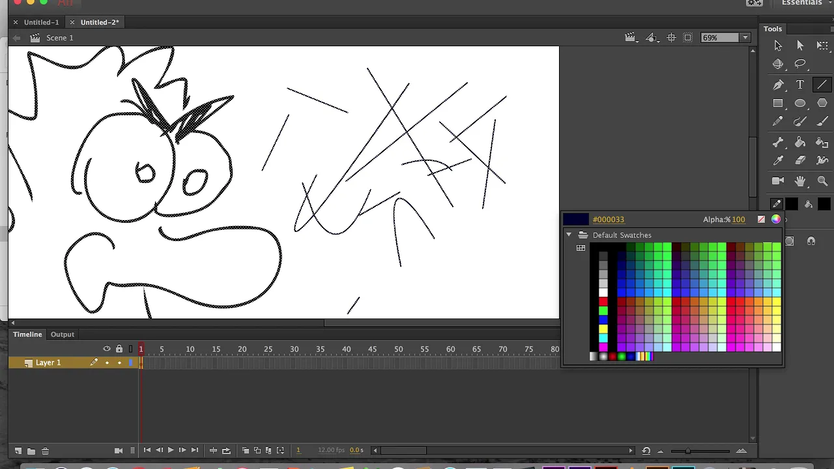Switch to the Untitled-2* document tab
Image resolution: width=834 pixels, height=469 pixels.
pyautogui.click(x=100, y=22)
